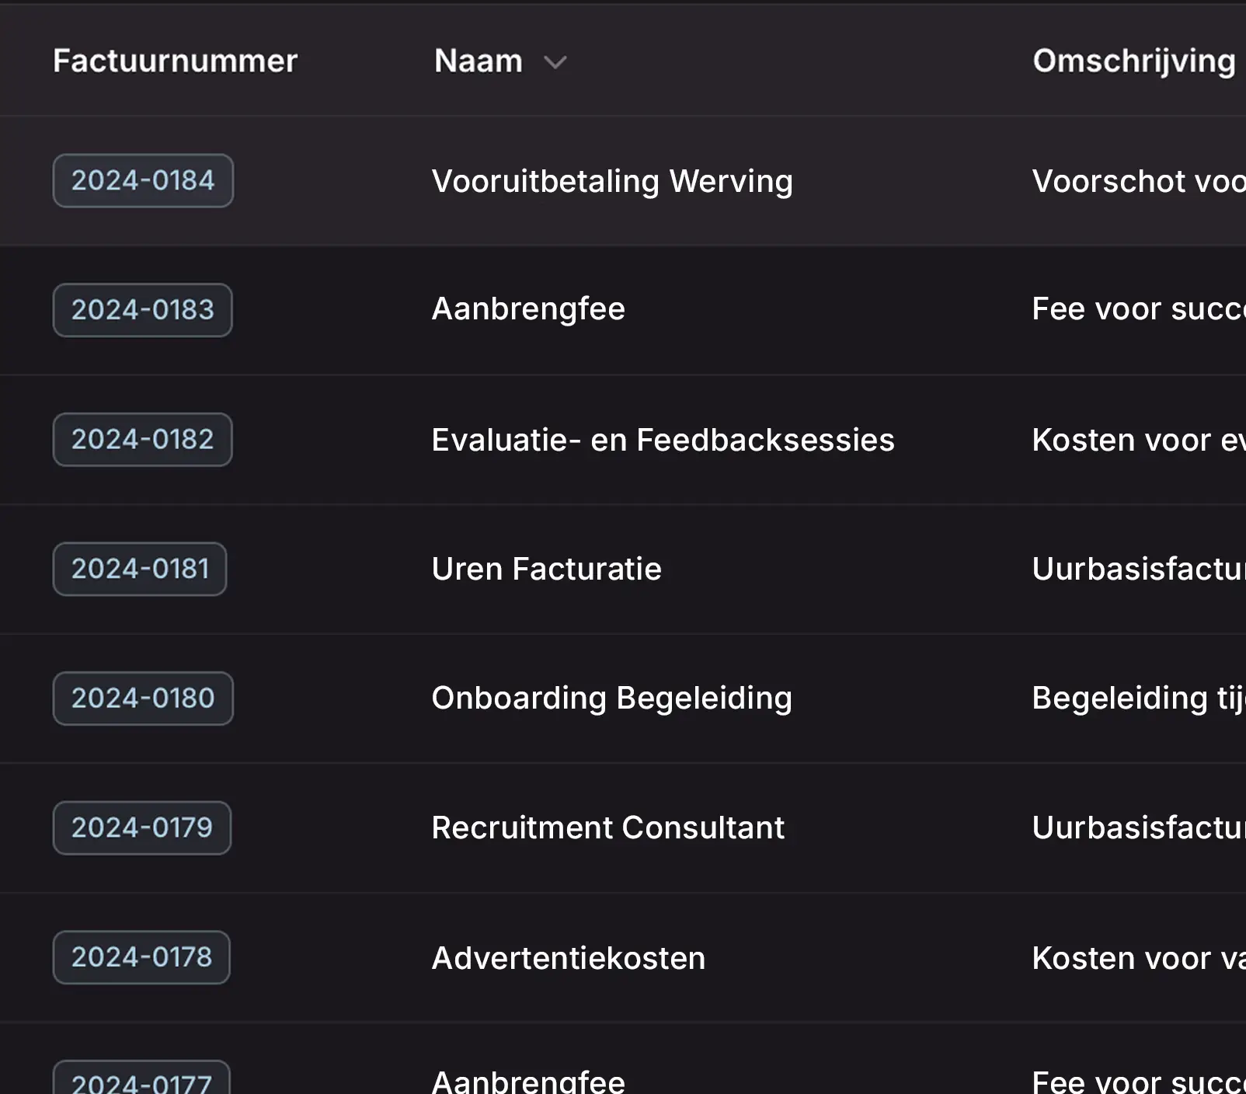The height and width of the screenshot is (1094, 1246).
Task: Click the Factuurnummer column header
Action: [176, 61]
